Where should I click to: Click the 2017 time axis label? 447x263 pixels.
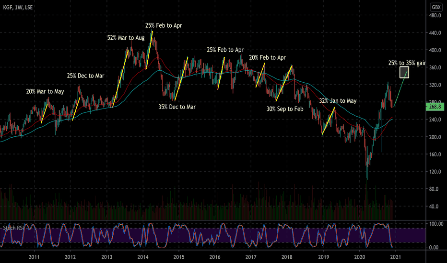pos(251,257)
